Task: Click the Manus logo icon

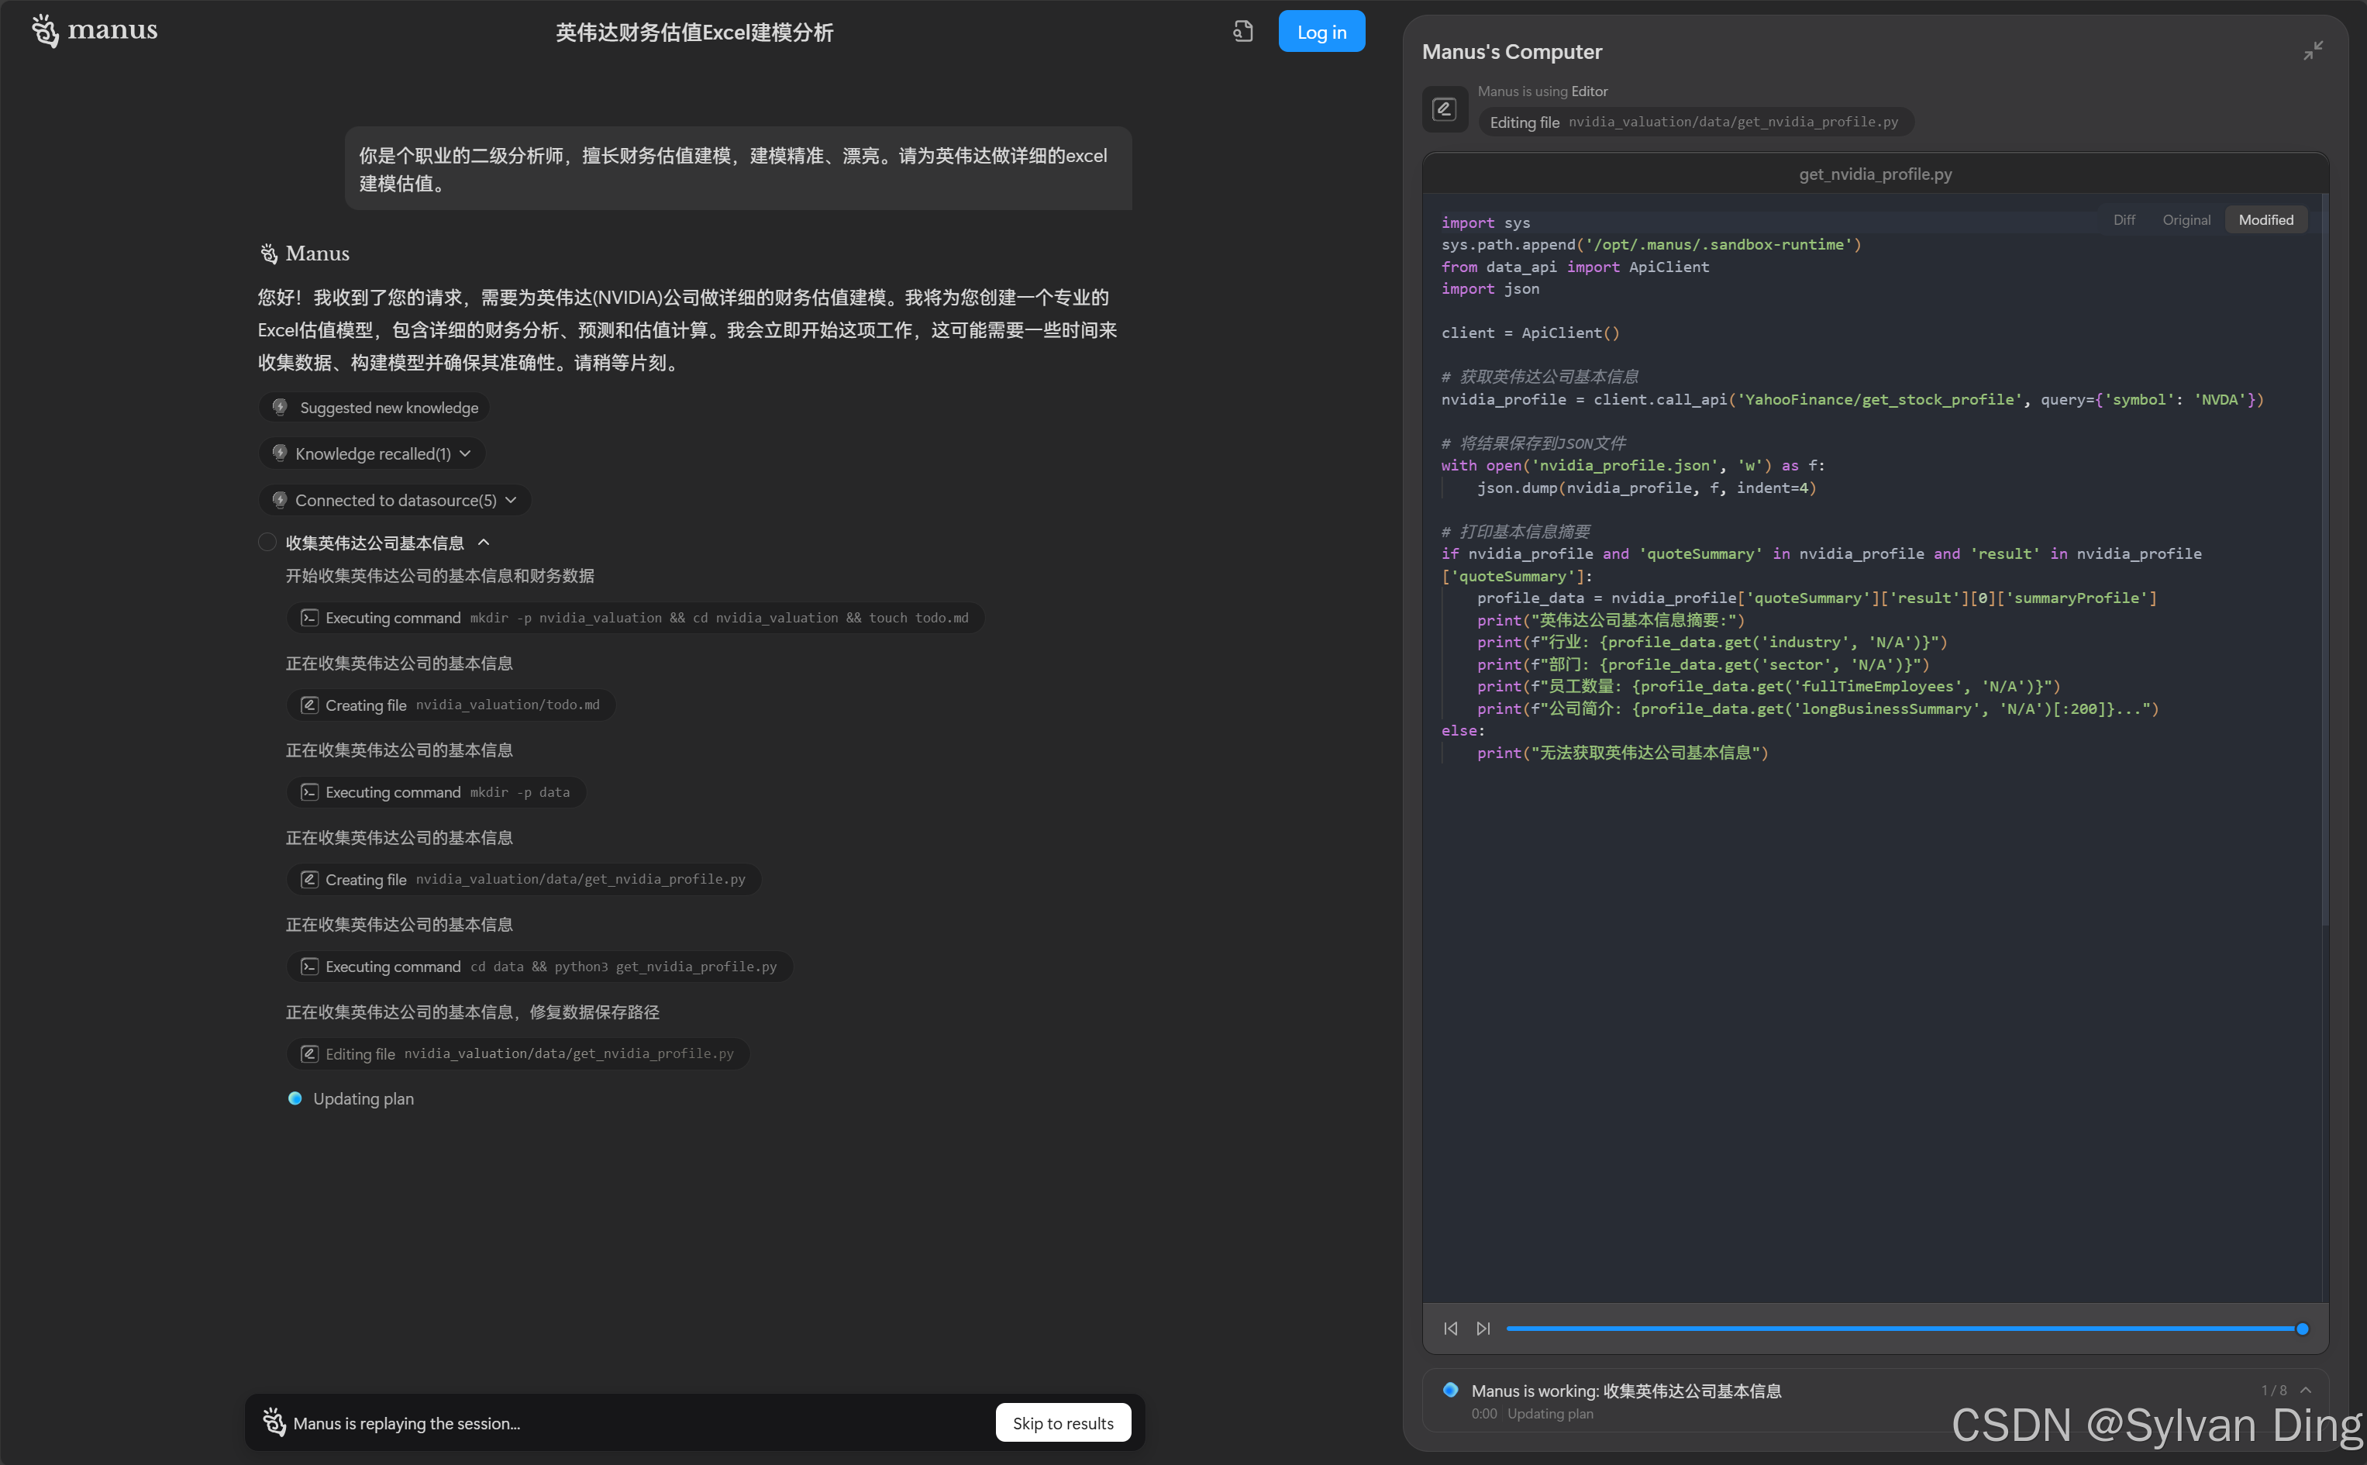Action: (x=44, y=30)
